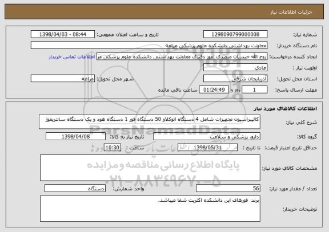Click the label 'شهر محل تحویل:'

click(x=115, y=79)
